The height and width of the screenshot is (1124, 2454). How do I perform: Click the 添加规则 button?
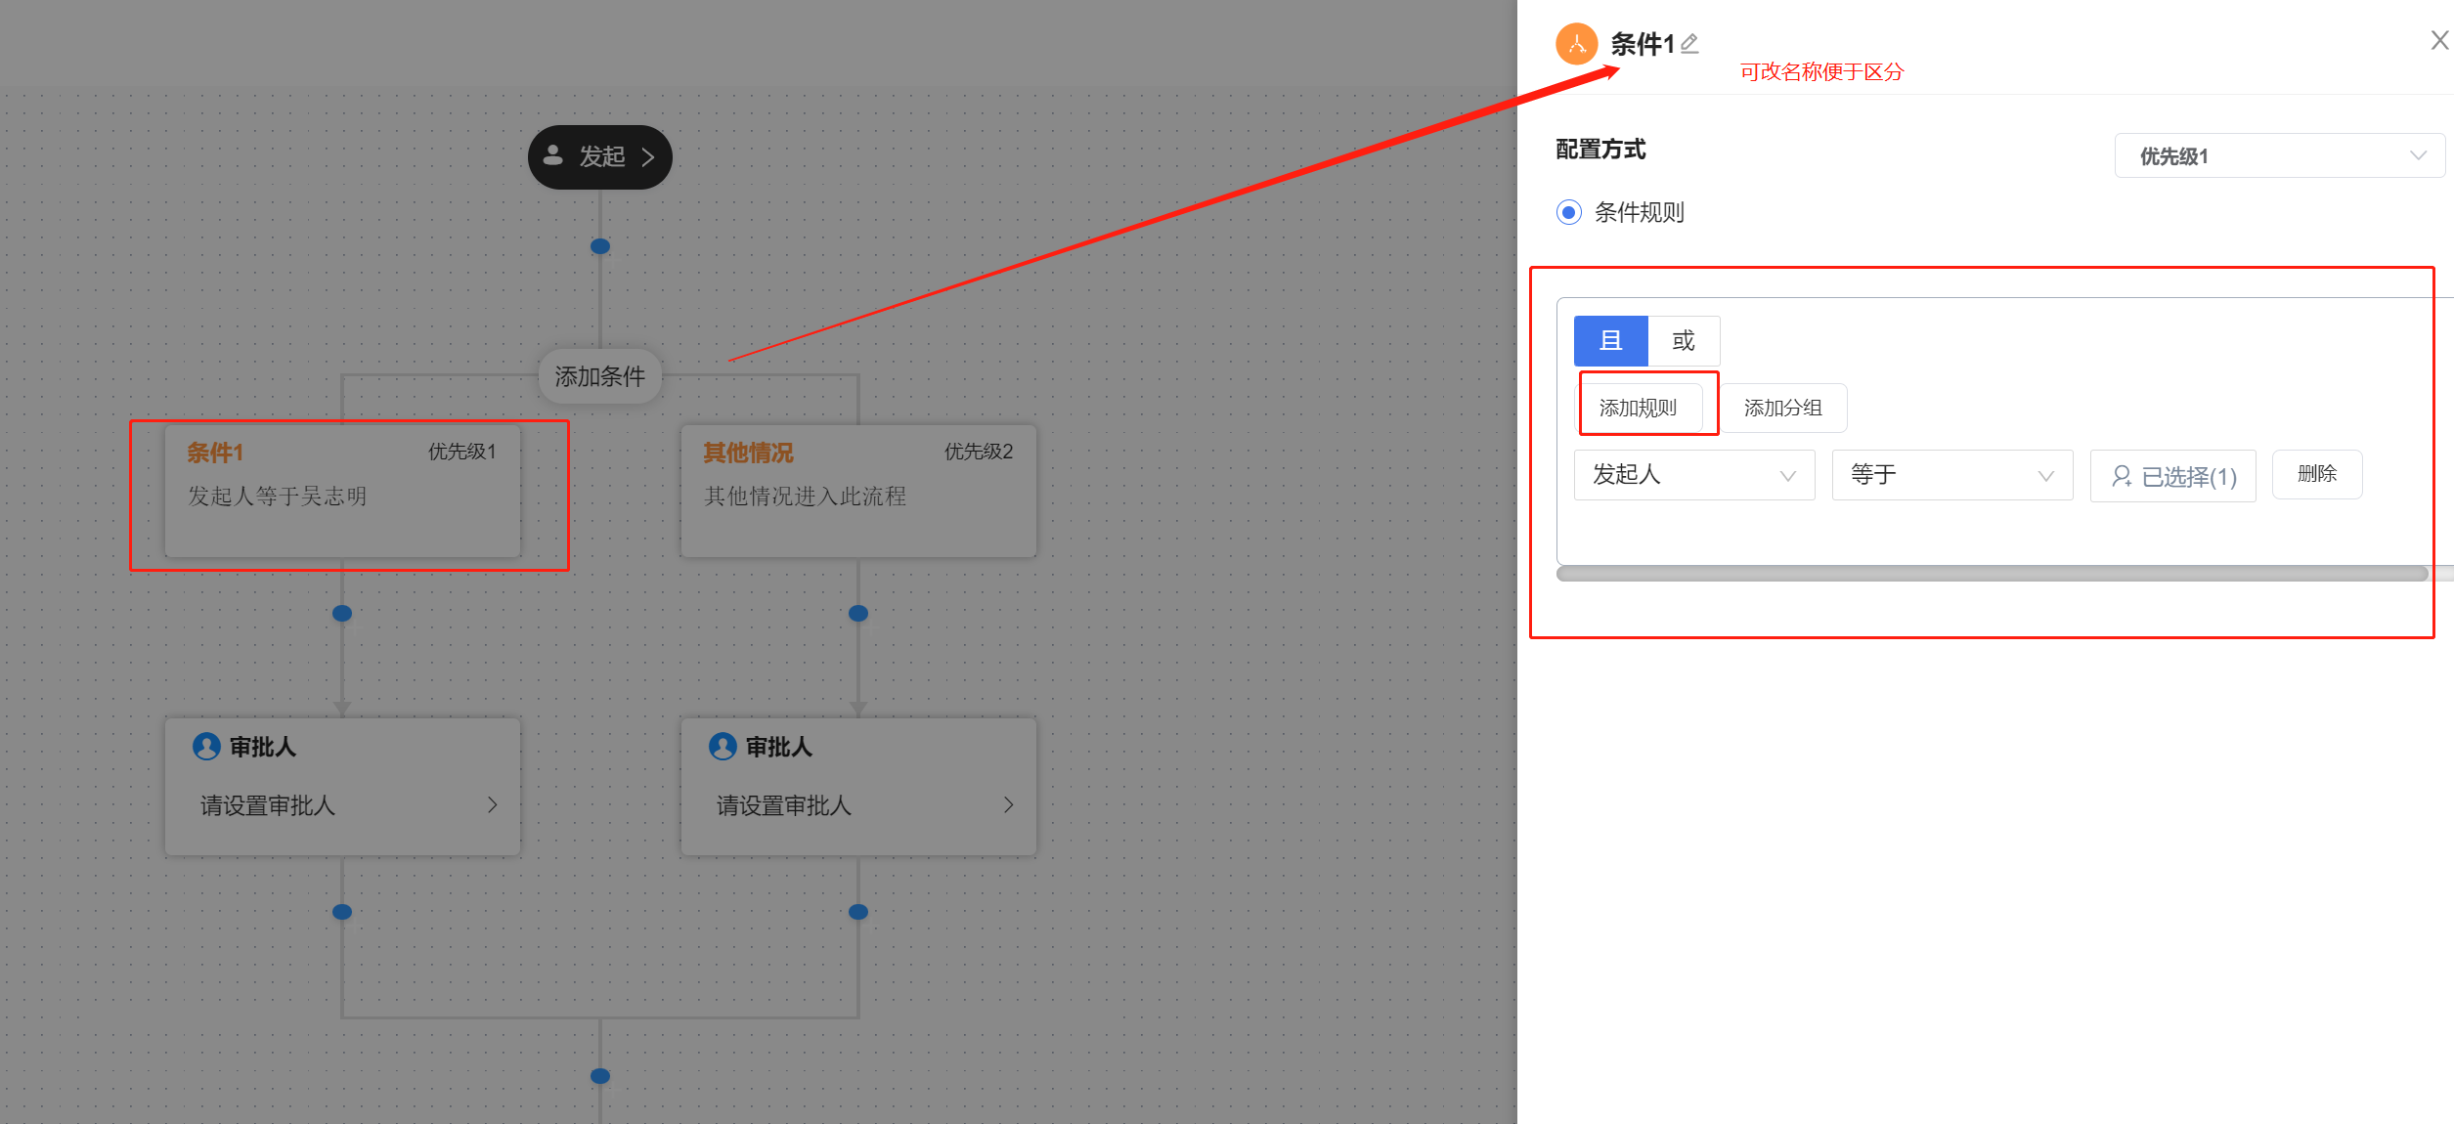tap(1639, 408)
